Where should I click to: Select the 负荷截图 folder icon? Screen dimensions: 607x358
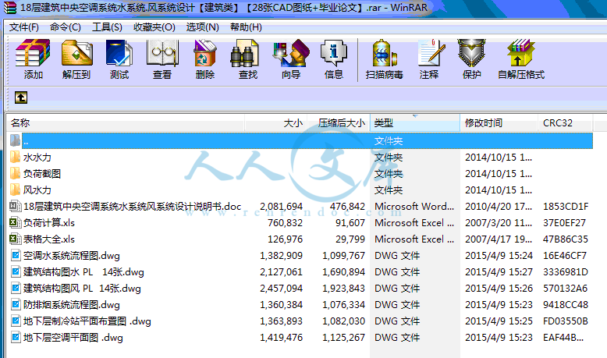click(x=15, y=173)
